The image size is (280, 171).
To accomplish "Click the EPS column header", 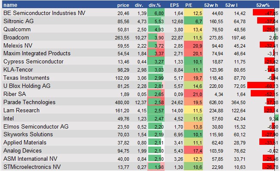I will (x=174, y=5).
